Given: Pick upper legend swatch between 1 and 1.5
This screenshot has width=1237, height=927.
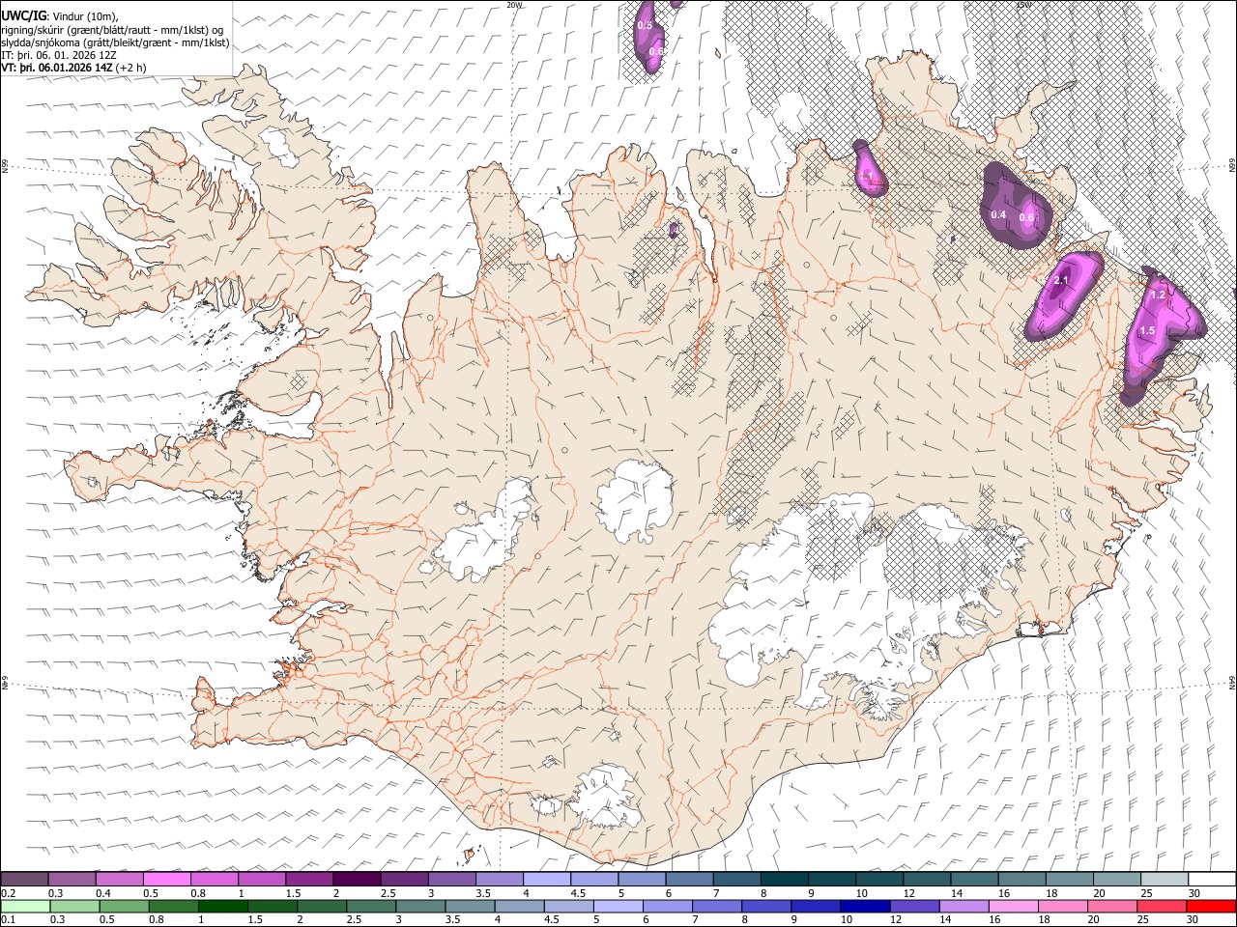Looking at the screenshot, I should [261, 880].
